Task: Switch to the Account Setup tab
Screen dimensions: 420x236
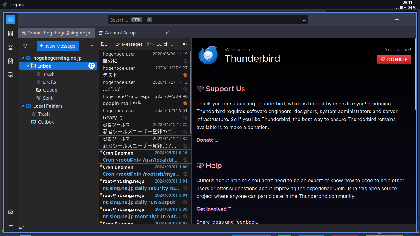Action: [x=134, y=33]
